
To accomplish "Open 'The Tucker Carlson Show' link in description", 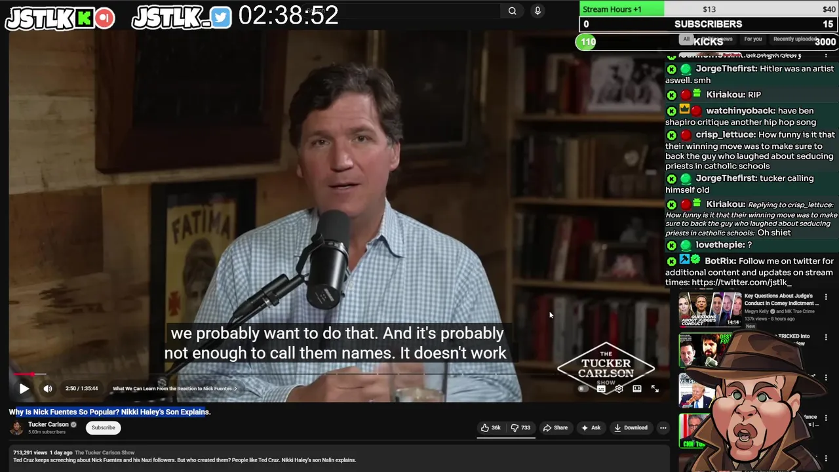I will click(105, 452).
